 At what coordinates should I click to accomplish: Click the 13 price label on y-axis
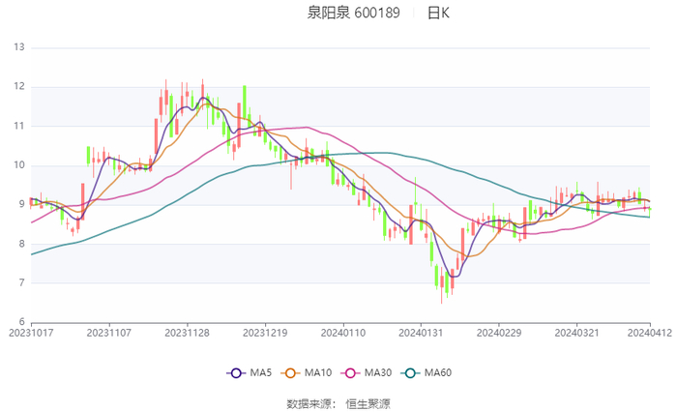19,47
